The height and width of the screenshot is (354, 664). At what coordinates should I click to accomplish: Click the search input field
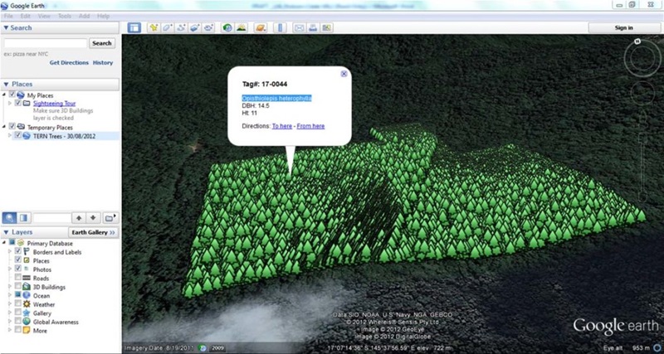click(x=46, y=43)
